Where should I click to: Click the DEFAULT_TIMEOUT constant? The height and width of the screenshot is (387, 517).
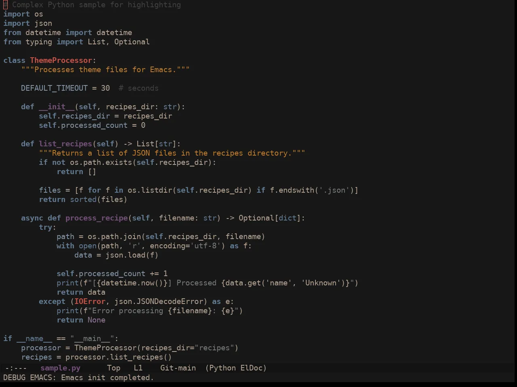coord(54,88)
